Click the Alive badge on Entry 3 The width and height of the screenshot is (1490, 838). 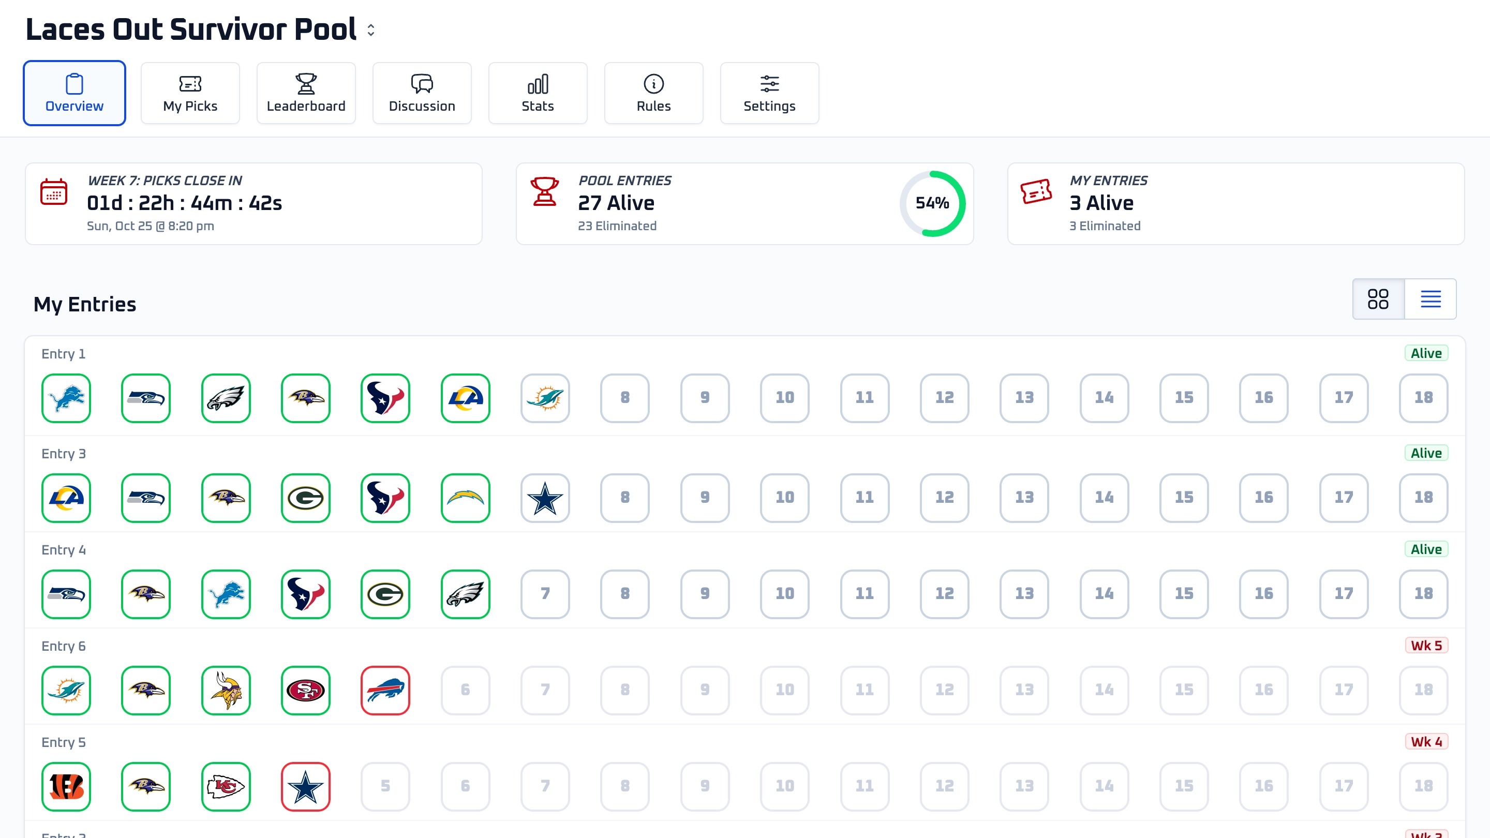pos(1426,453)
